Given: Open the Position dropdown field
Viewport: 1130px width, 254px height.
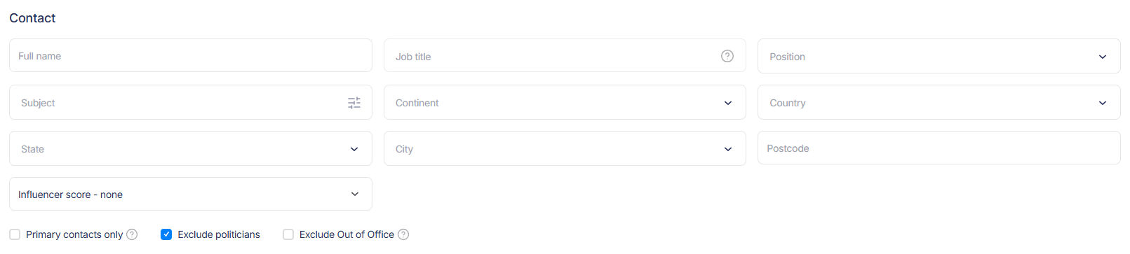Looking at the screenshot, I should point(939,56).
